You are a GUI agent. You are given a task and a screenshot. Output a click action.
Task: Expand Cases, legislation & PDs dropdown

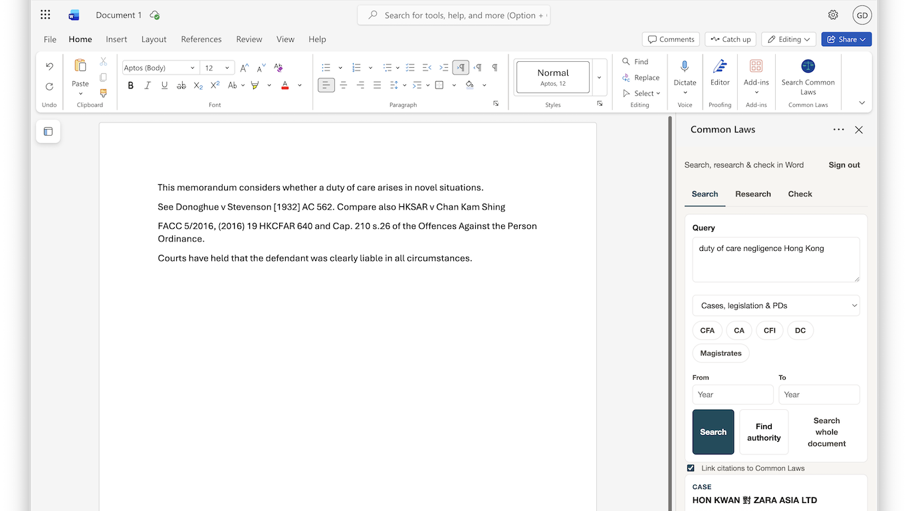(776, 305)
